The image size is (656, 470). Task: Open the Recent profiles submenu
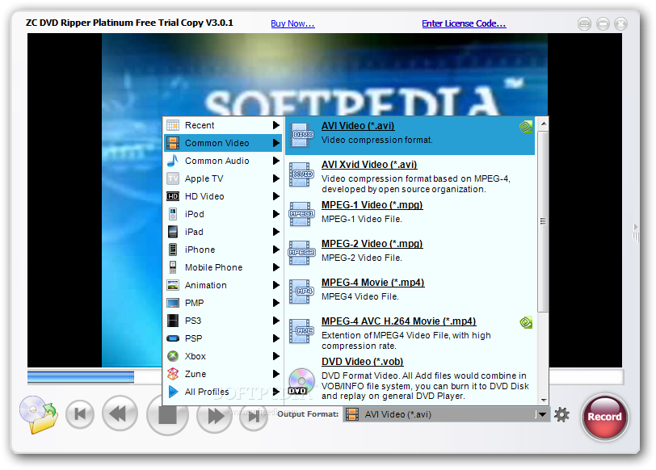point(223,125)
